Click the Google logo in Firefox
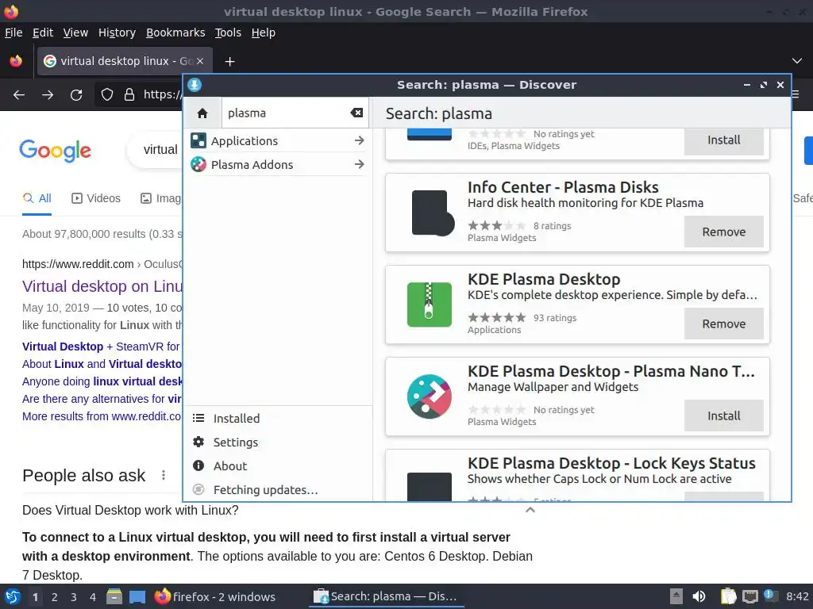Screen dimensions: 813x609 56,151
